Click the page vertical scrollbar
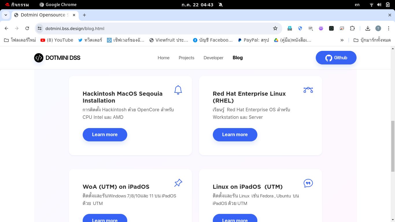This screenshot has width=395, height=222. 392,146
